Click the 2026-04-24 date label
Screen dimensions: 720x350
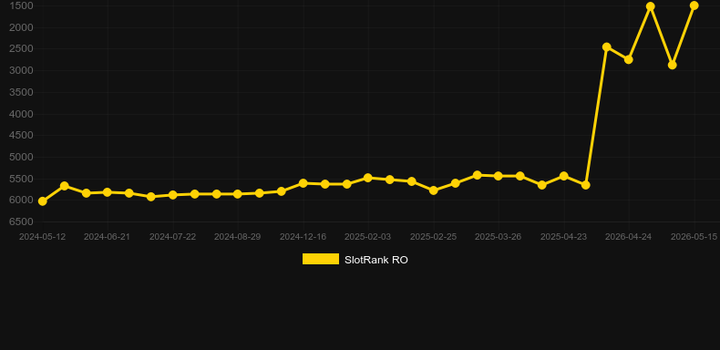tap(629, 237)
